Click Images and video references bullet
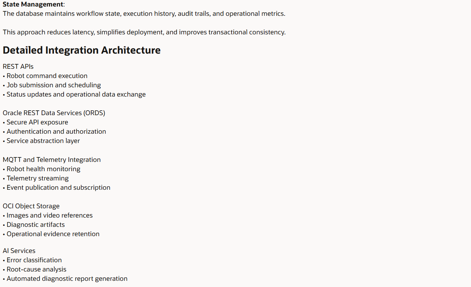This screenshot has height=287, width=471. coord(48,215)
